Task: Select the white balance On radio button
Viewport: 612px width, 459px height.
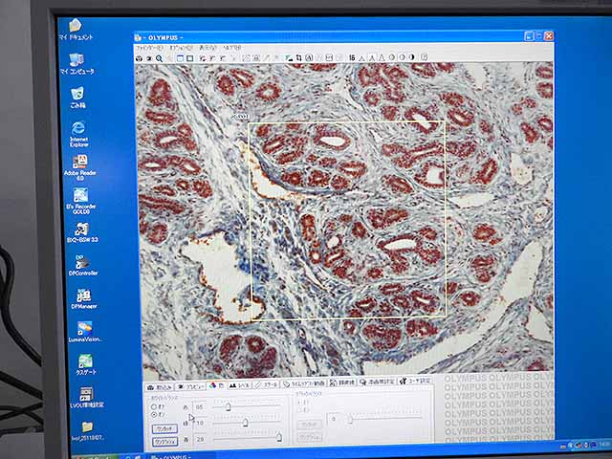Action: (154, 414)
